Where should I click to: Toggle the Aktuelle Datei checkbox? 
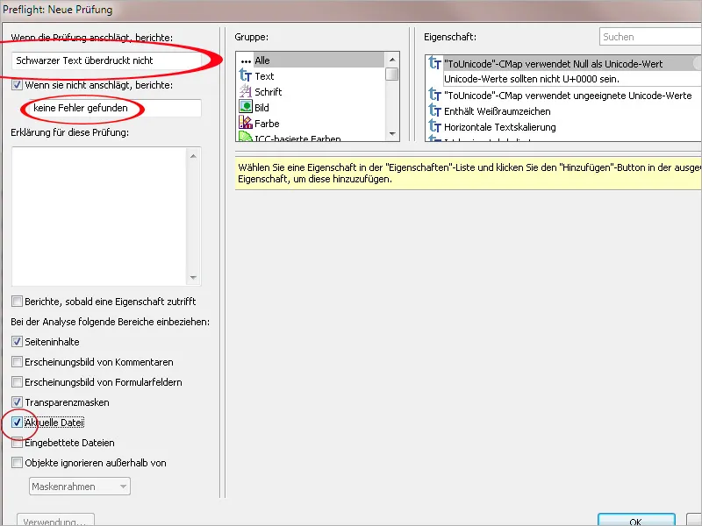tap(17, 422)
